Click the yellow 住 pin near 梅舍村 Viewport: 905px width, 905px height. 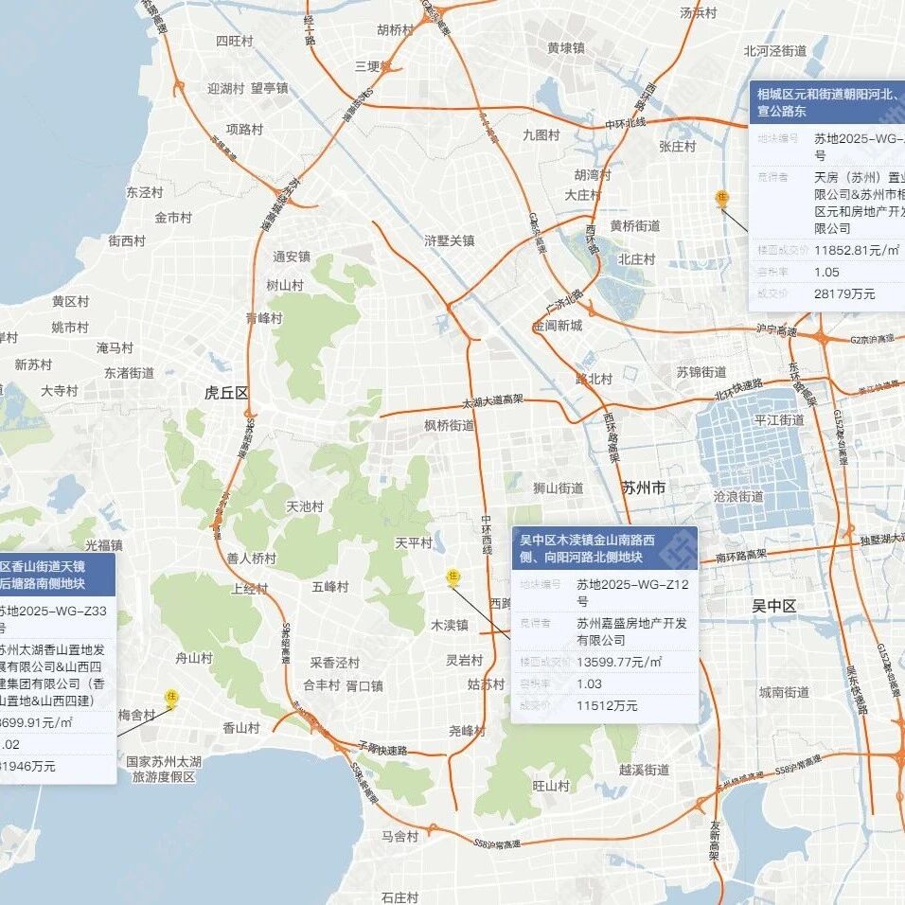[170, 698]
